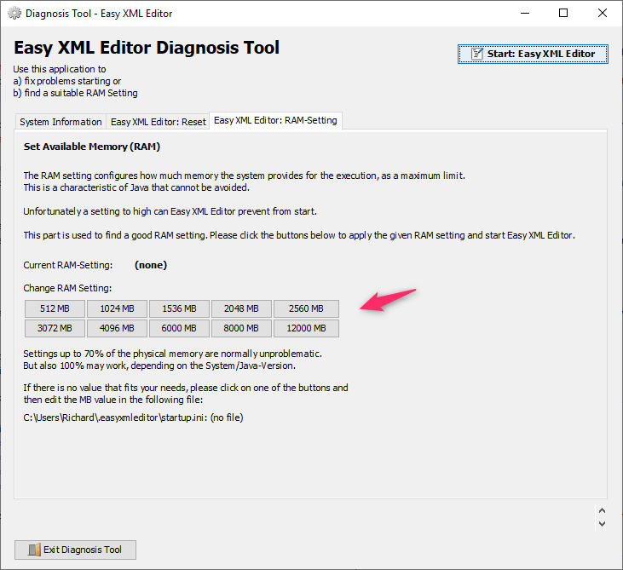Switch to the System Information tab
This screenshot has width=623, height=570.
point(61,122)
